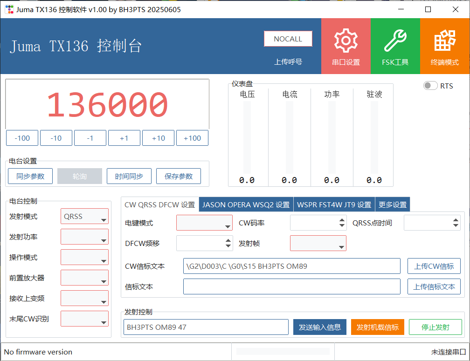Click the CW码率 spinner arrows
The height and width of the screenshot is (361, 470).
(342, 223)
